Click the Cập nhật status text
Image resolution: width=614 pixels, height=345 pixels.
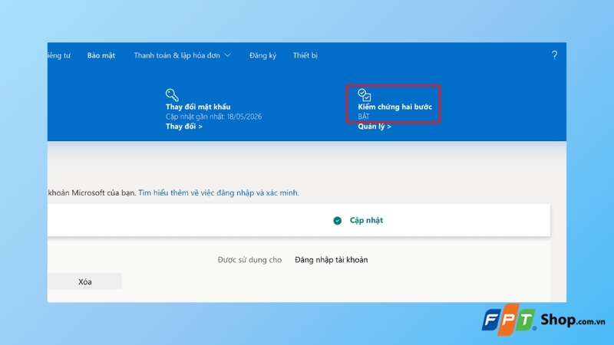point(367,221)
